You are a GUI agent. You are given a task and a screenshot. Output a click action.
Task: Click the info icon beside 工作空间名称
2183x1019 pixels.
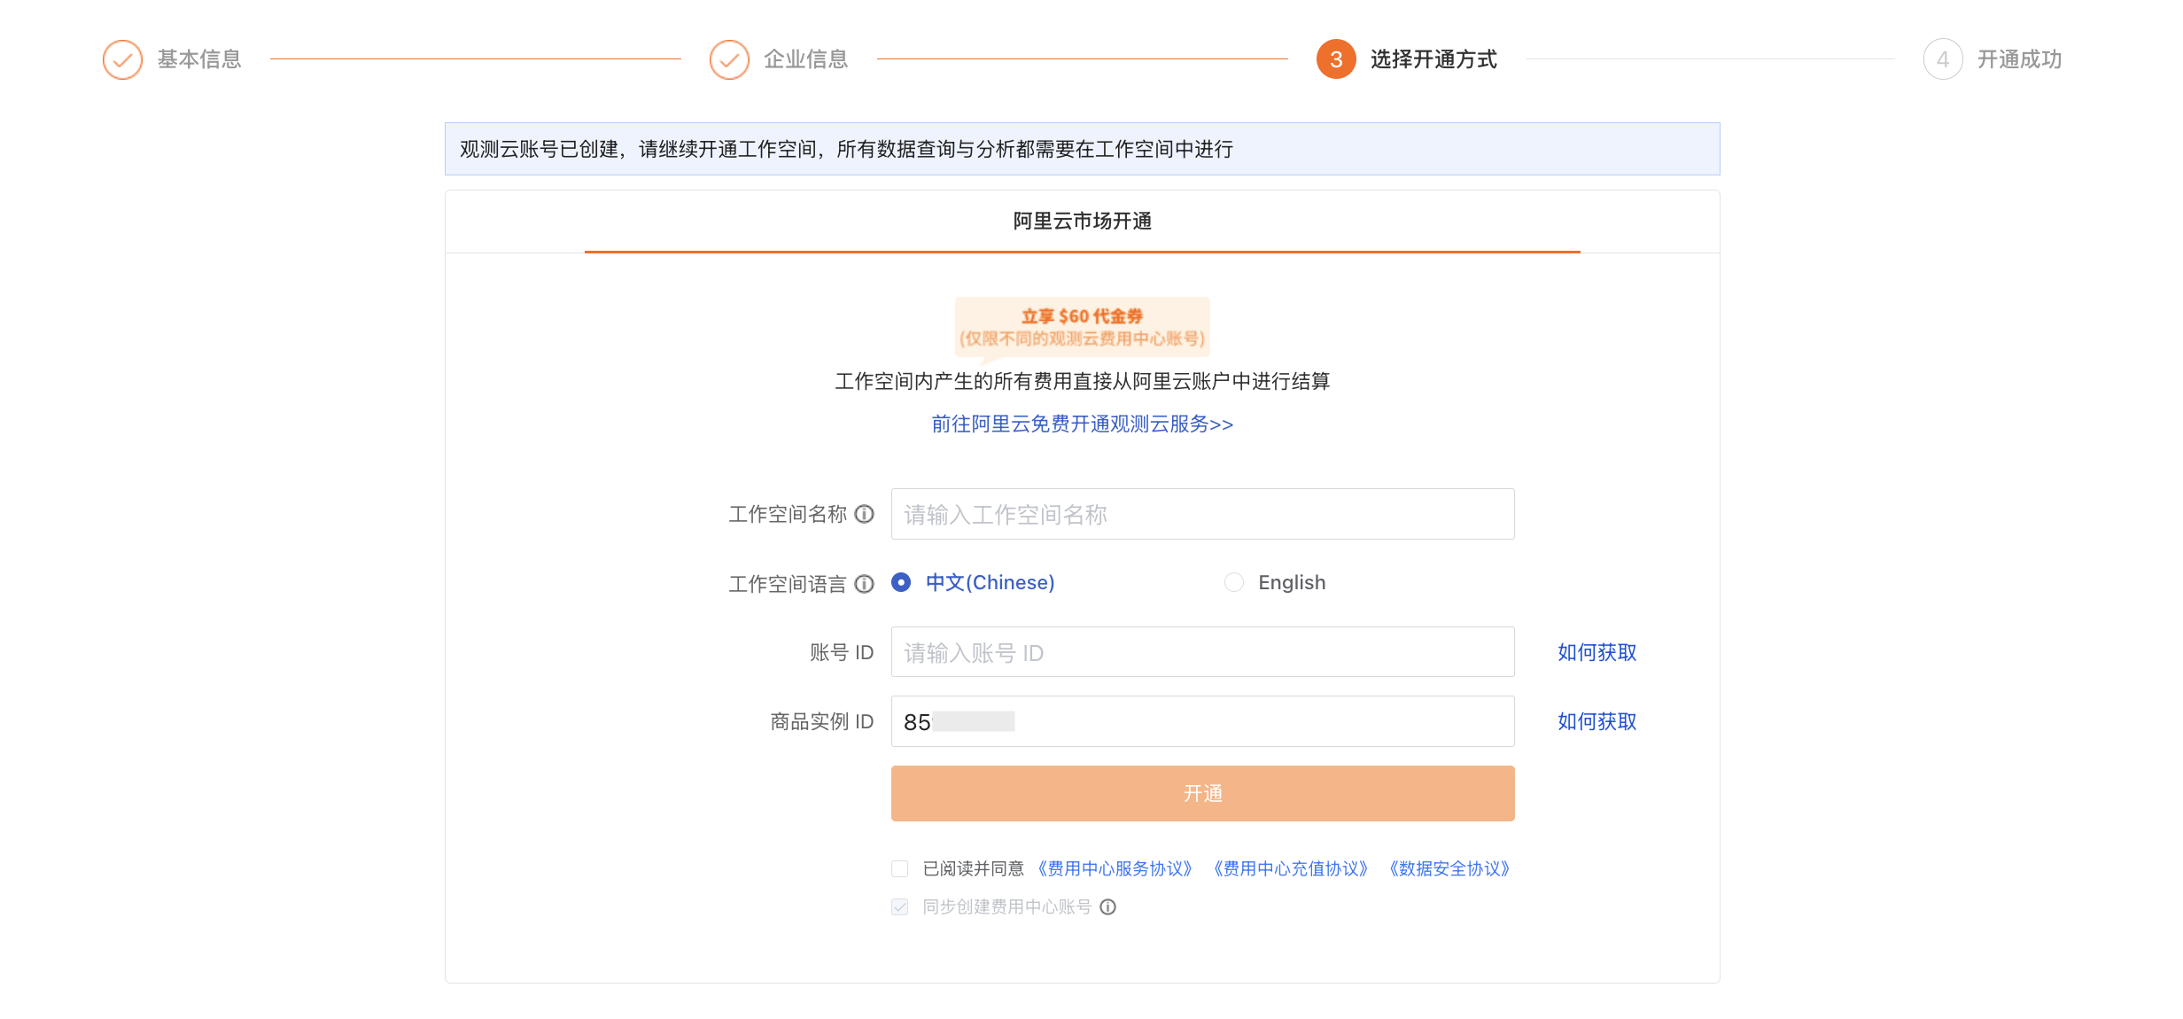(864, 514)
